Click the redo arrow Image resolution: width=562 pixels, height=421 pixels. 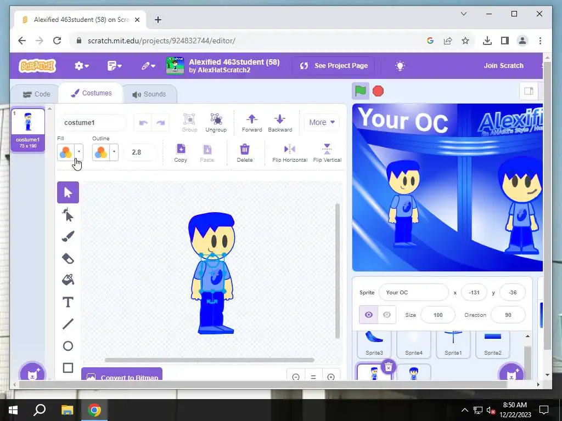pyautogui.click(x=161, y=123)
